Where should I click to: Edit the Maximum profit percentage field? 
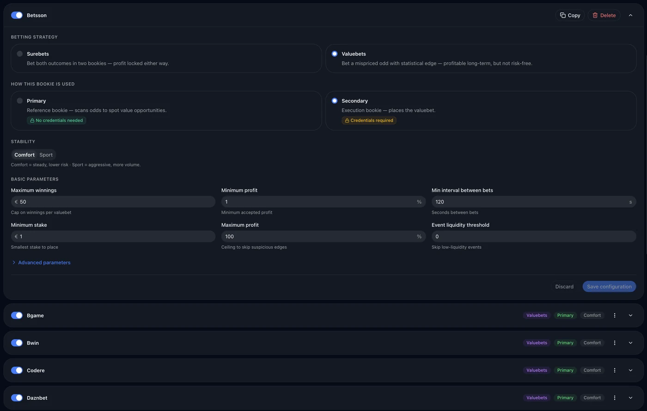click(x=323, y=236)
